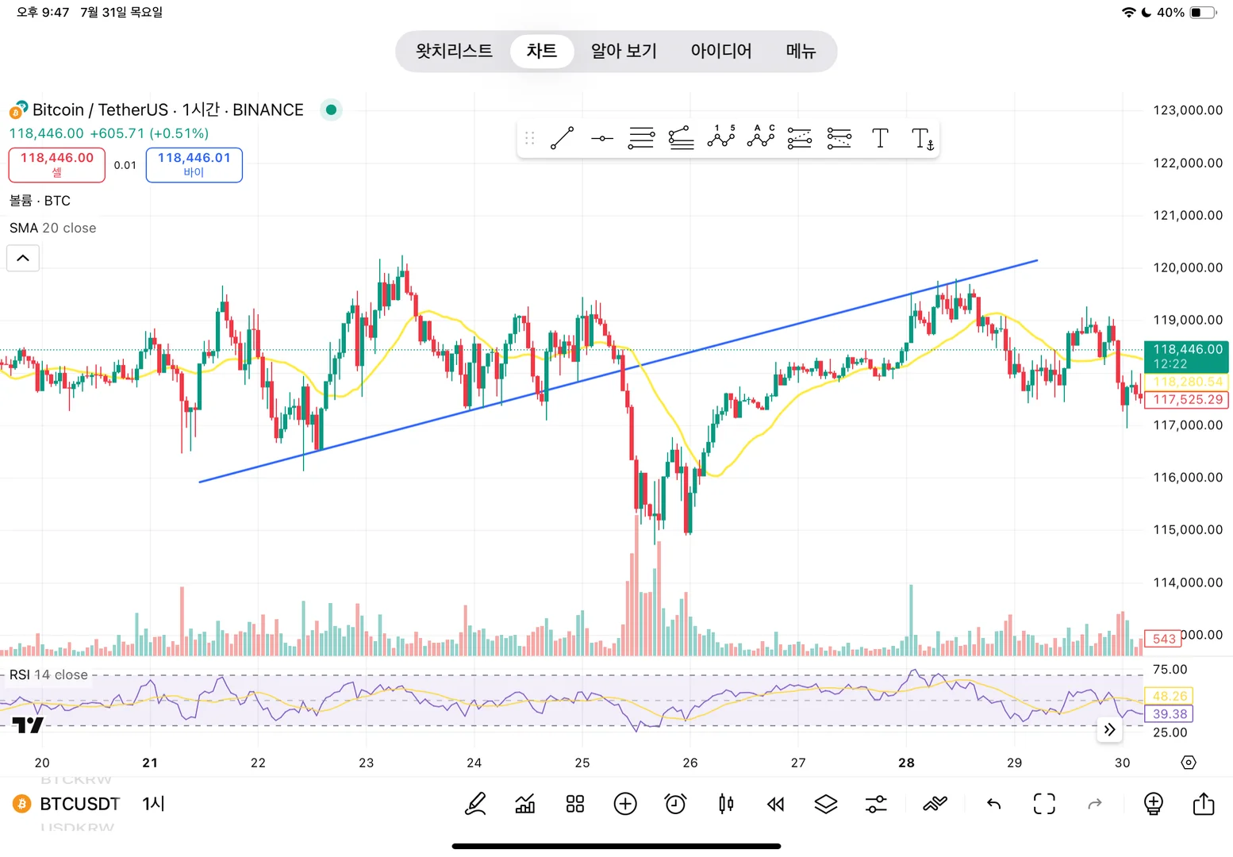Tap the zigzag lines icon in bottom toolbar
Screen dimensions: 1233x857
(x=935, y=804)
